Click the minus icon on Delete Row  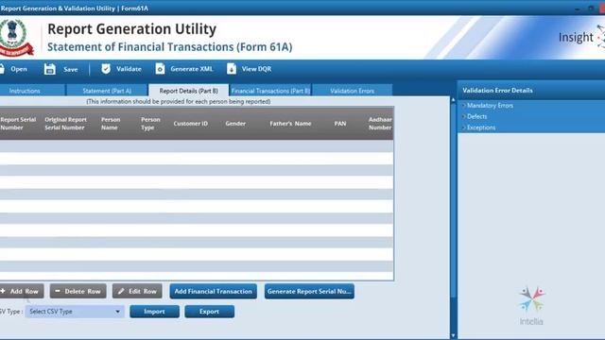coord(58,291)
